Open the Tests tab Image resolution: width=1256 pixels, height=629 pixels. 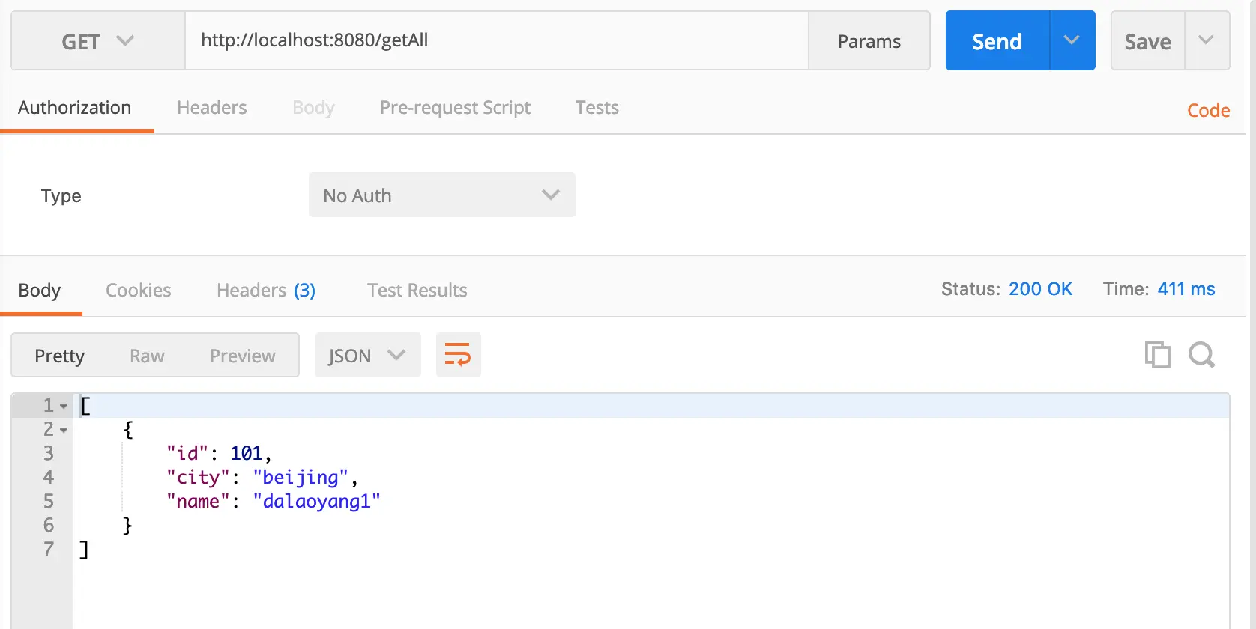597,108
